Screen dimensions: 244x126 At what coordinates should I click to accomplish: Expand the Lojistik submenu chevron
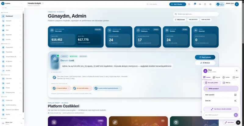pos(20,83)
